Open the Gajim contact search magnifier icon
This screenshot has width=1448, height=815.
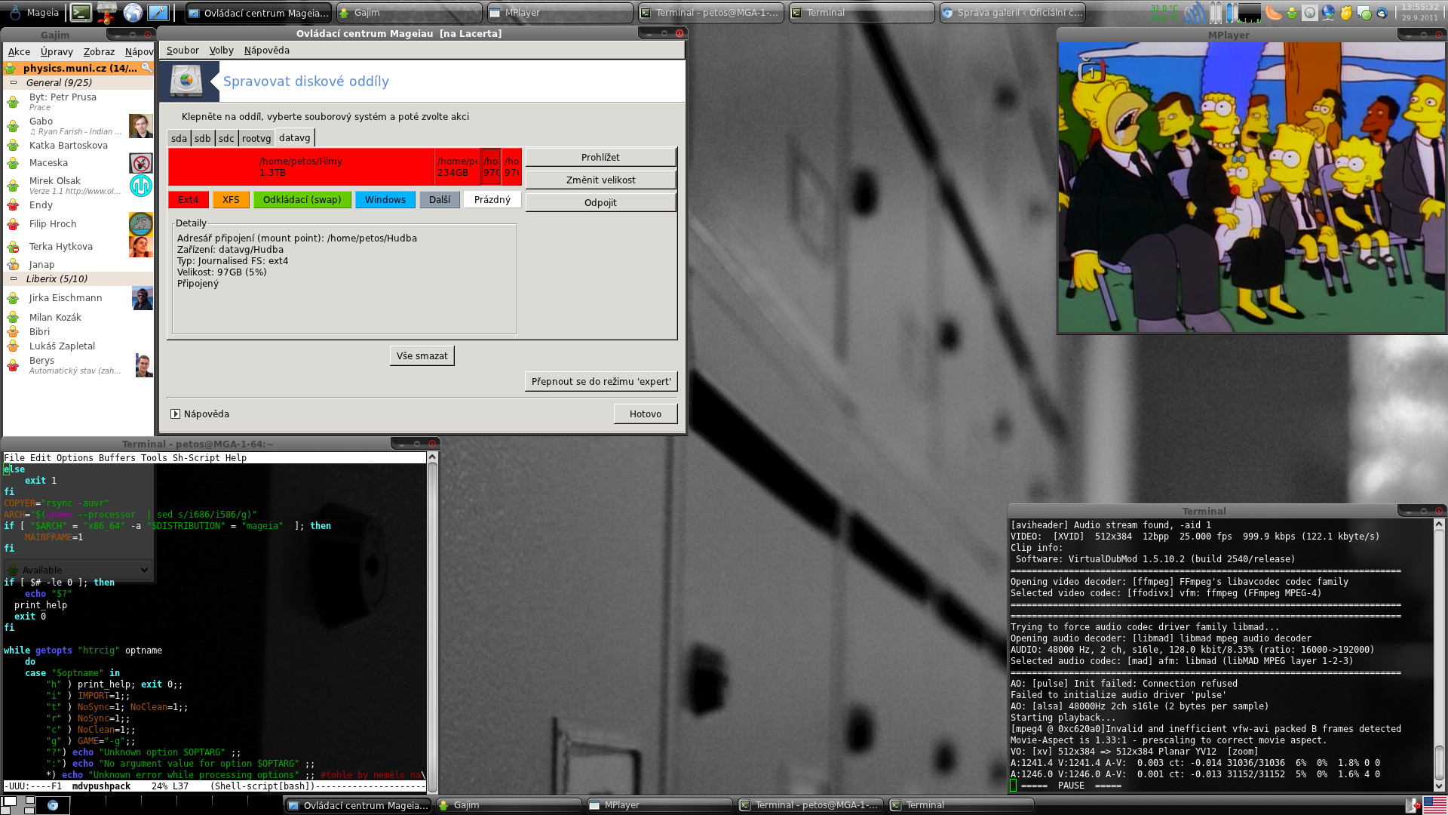pyautogui.click(x=147, y=67)
